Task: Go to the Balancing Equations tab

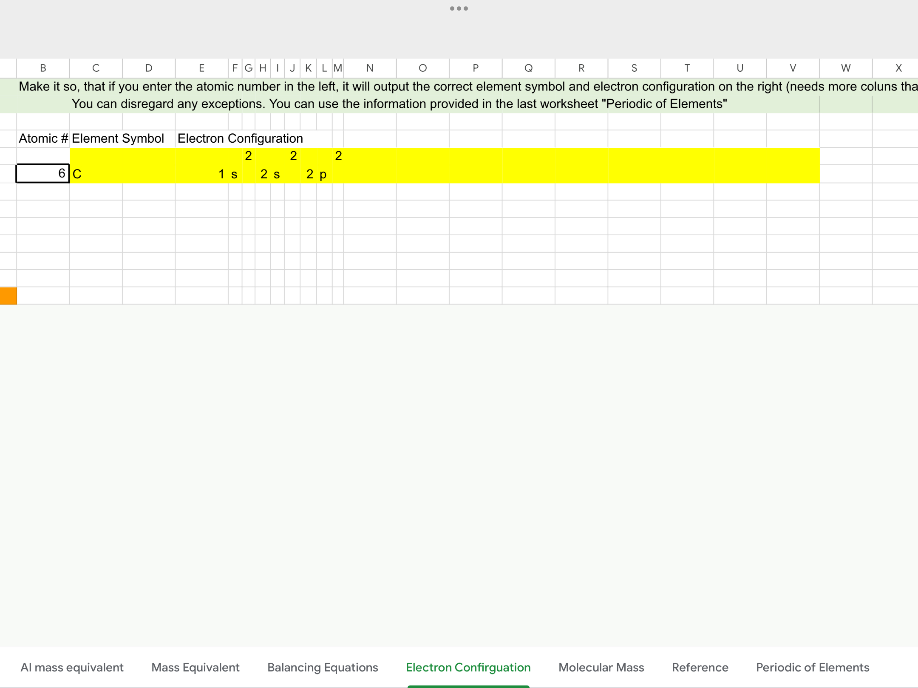Action: pyautogui.click(x=323, y=667)
